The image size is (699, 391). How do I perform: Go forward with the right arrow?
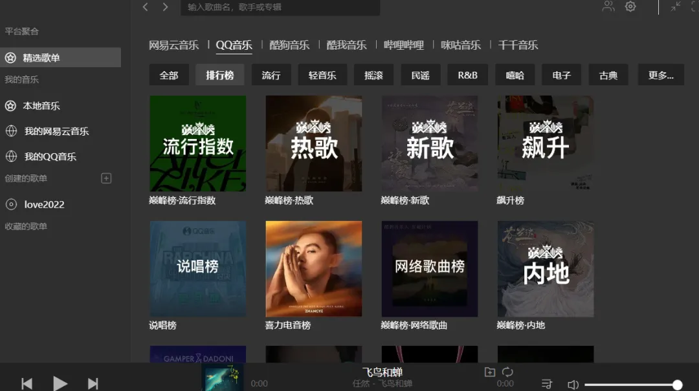[x=166, y=7]
